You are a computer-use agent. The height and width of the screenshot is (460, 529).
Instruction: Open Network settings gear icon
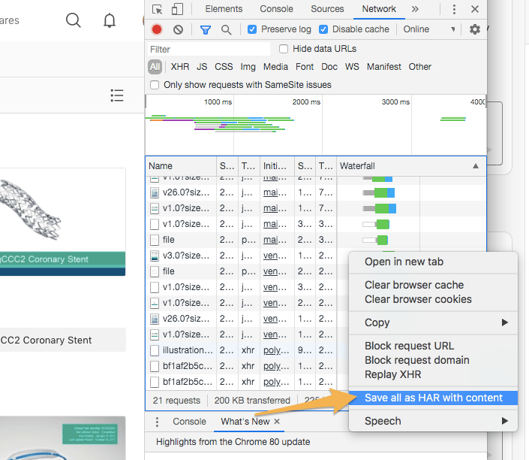pos(475,29)
